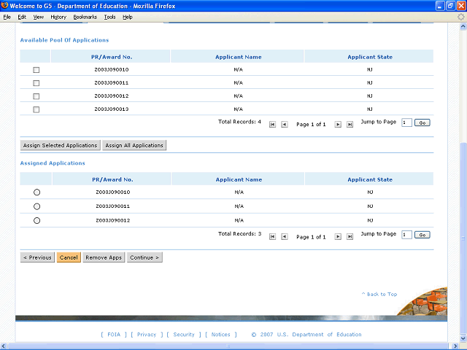The image size is (467, 350).
Task: Click next page arrow in Available Pool table
Action: 338,124
